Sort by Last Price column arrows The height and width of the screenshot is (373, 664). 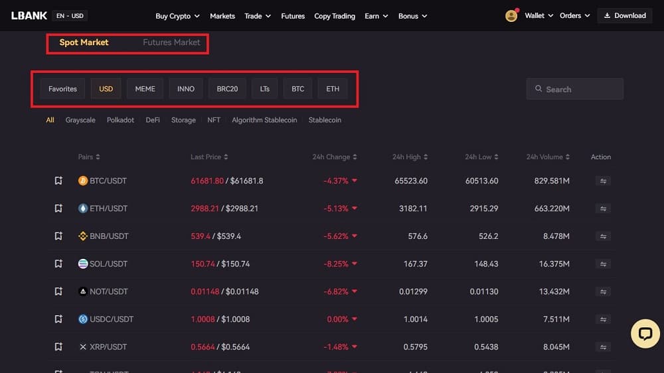point(226,157)
